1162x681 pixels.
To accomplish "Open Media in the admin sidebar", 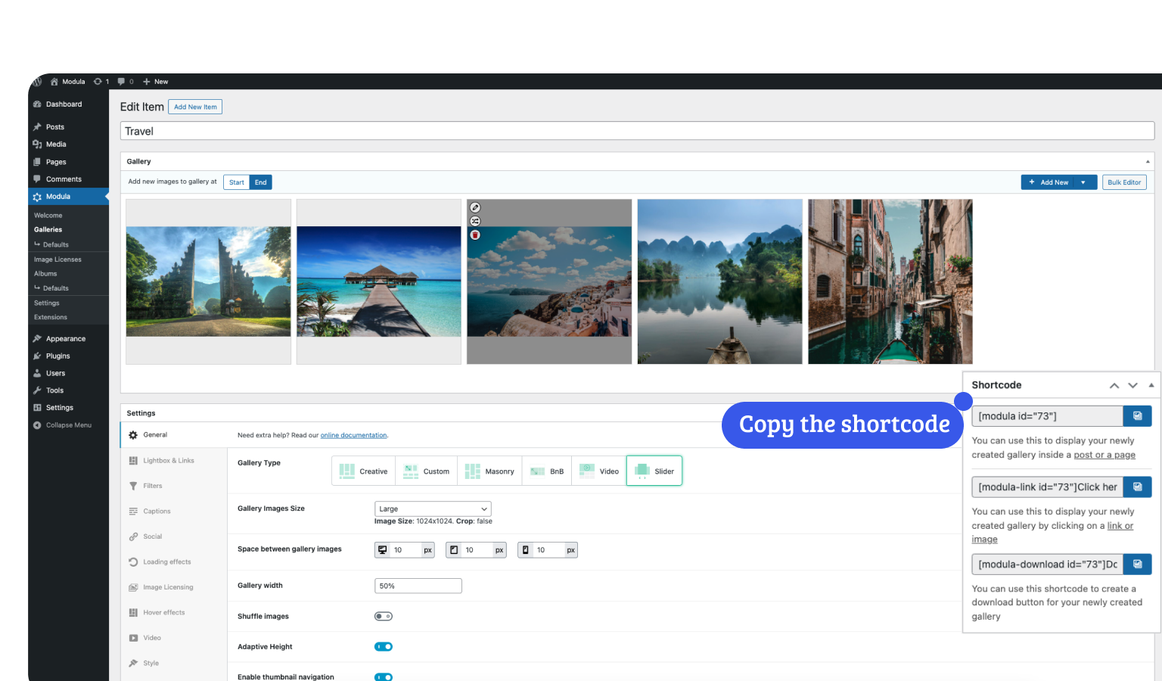I will (x=56, y=145).
